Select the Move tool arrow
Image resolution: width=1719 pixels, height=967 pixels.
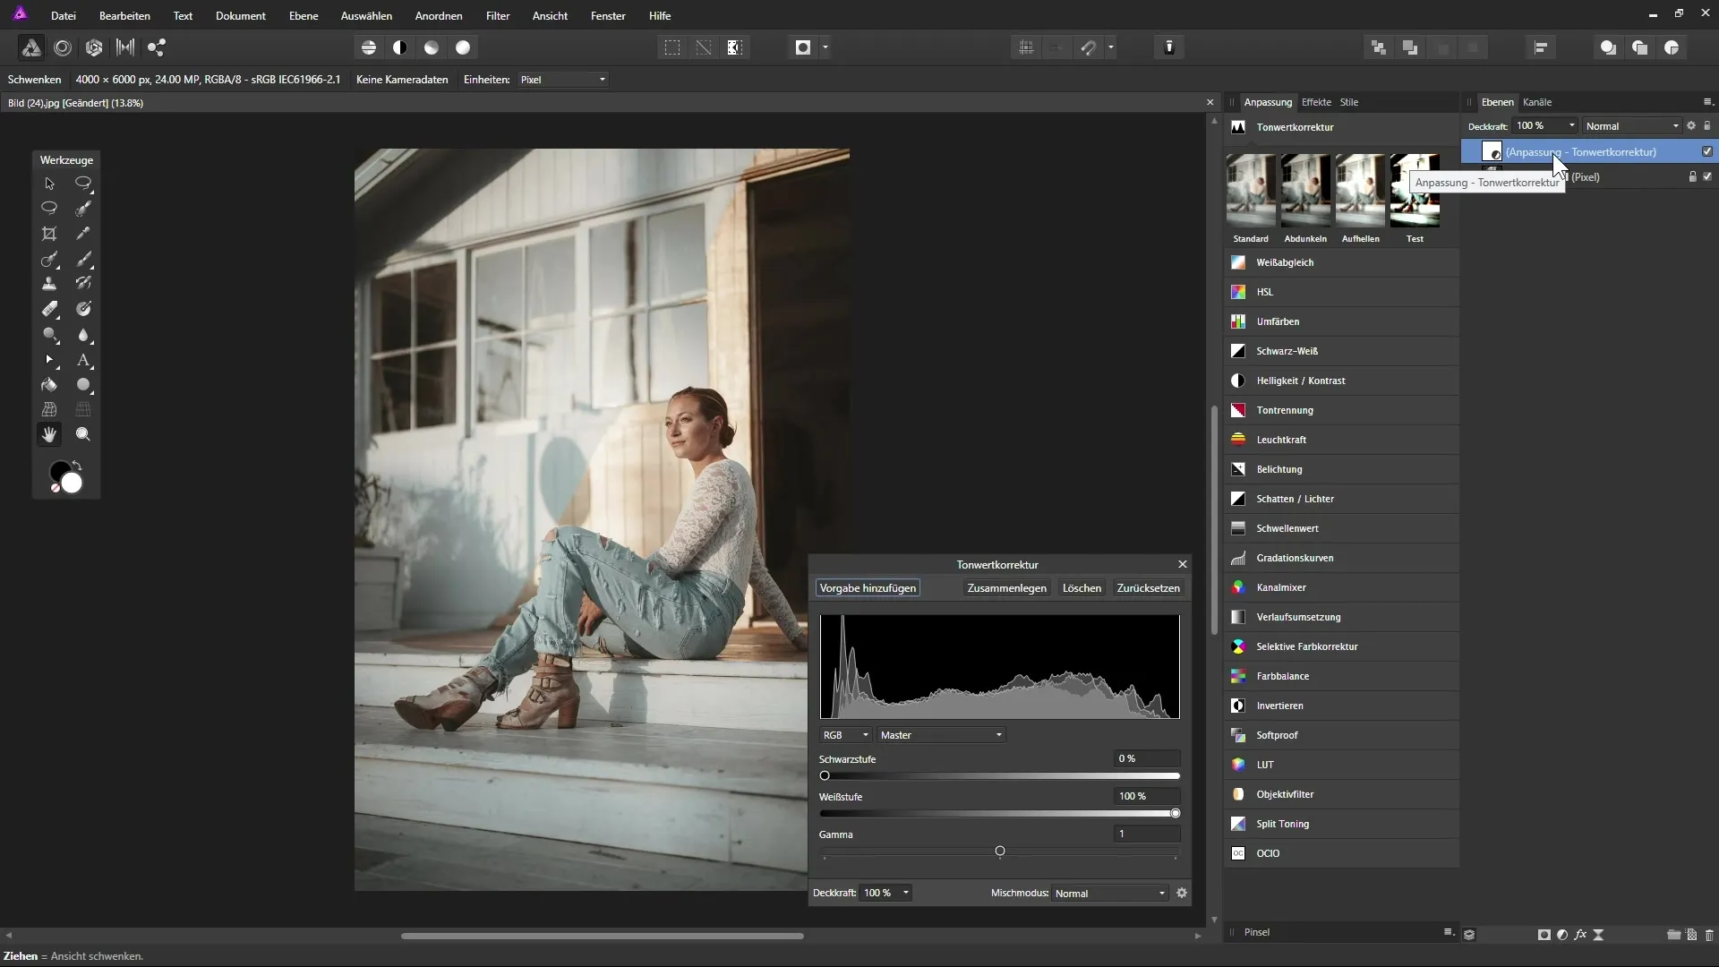click(49, 184)
